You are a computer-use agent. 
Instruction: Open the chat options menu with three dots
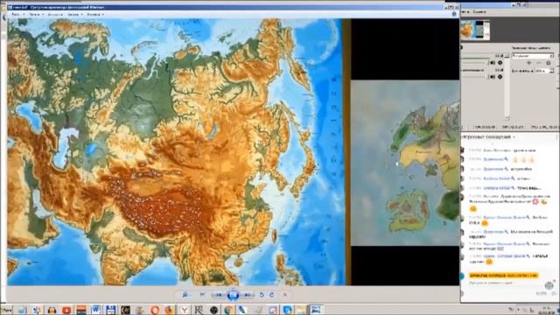[x=556, y=137]
